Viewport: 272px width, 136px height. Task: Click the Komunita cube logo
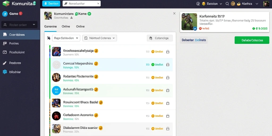click(6, 3)
